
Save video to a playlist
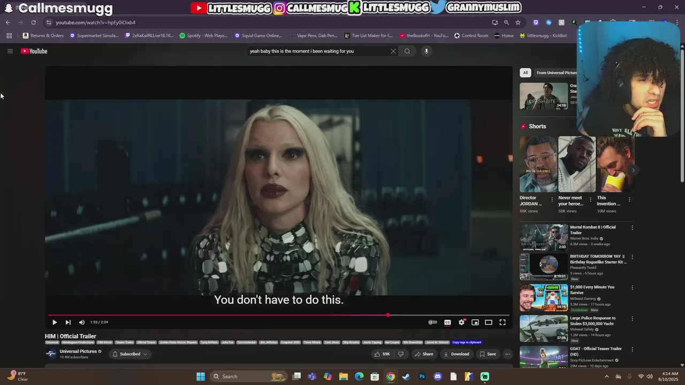coord(488,354)
